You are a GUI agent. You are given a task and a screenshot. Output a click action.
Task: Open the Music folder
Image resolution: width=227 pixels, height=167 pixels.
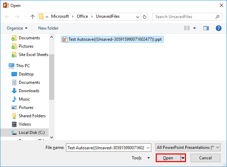click(x=21, y=99)
